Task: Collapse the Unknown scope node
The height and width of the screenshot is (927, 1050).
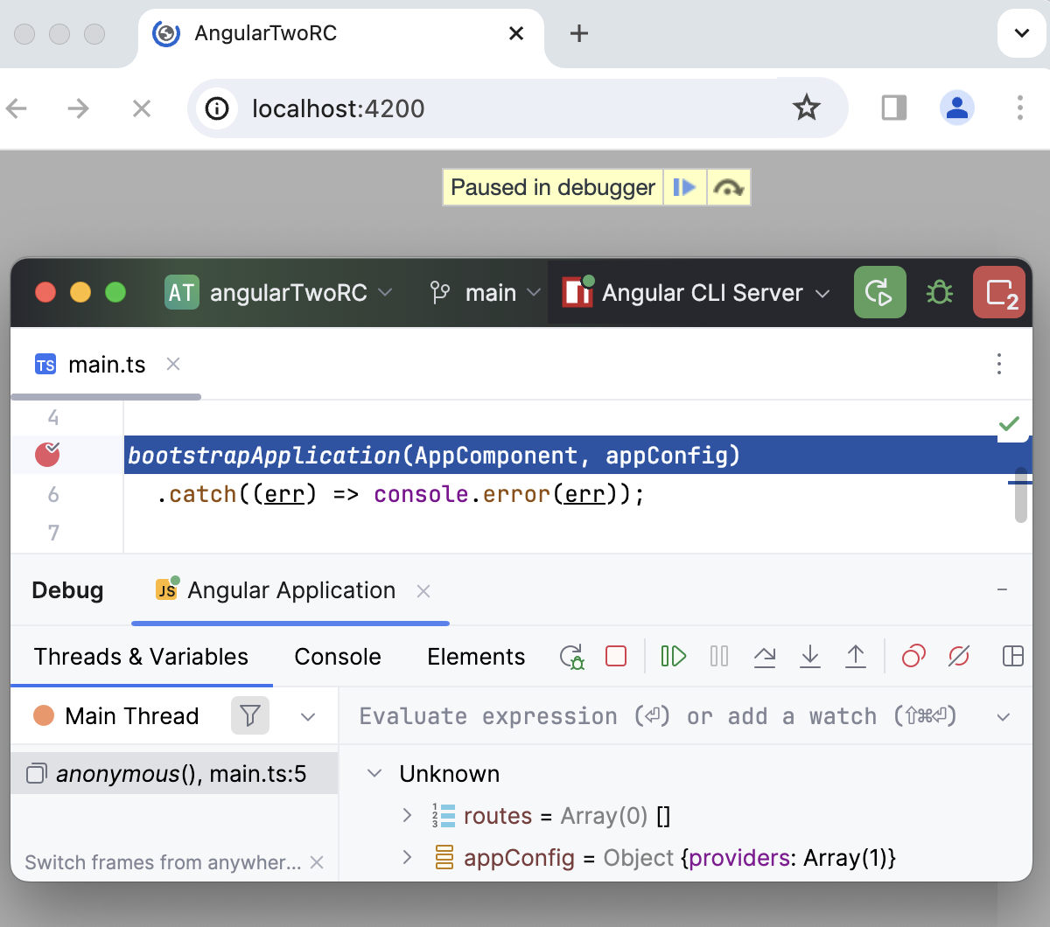Action: pyautogui.click(x=374, y=773)
